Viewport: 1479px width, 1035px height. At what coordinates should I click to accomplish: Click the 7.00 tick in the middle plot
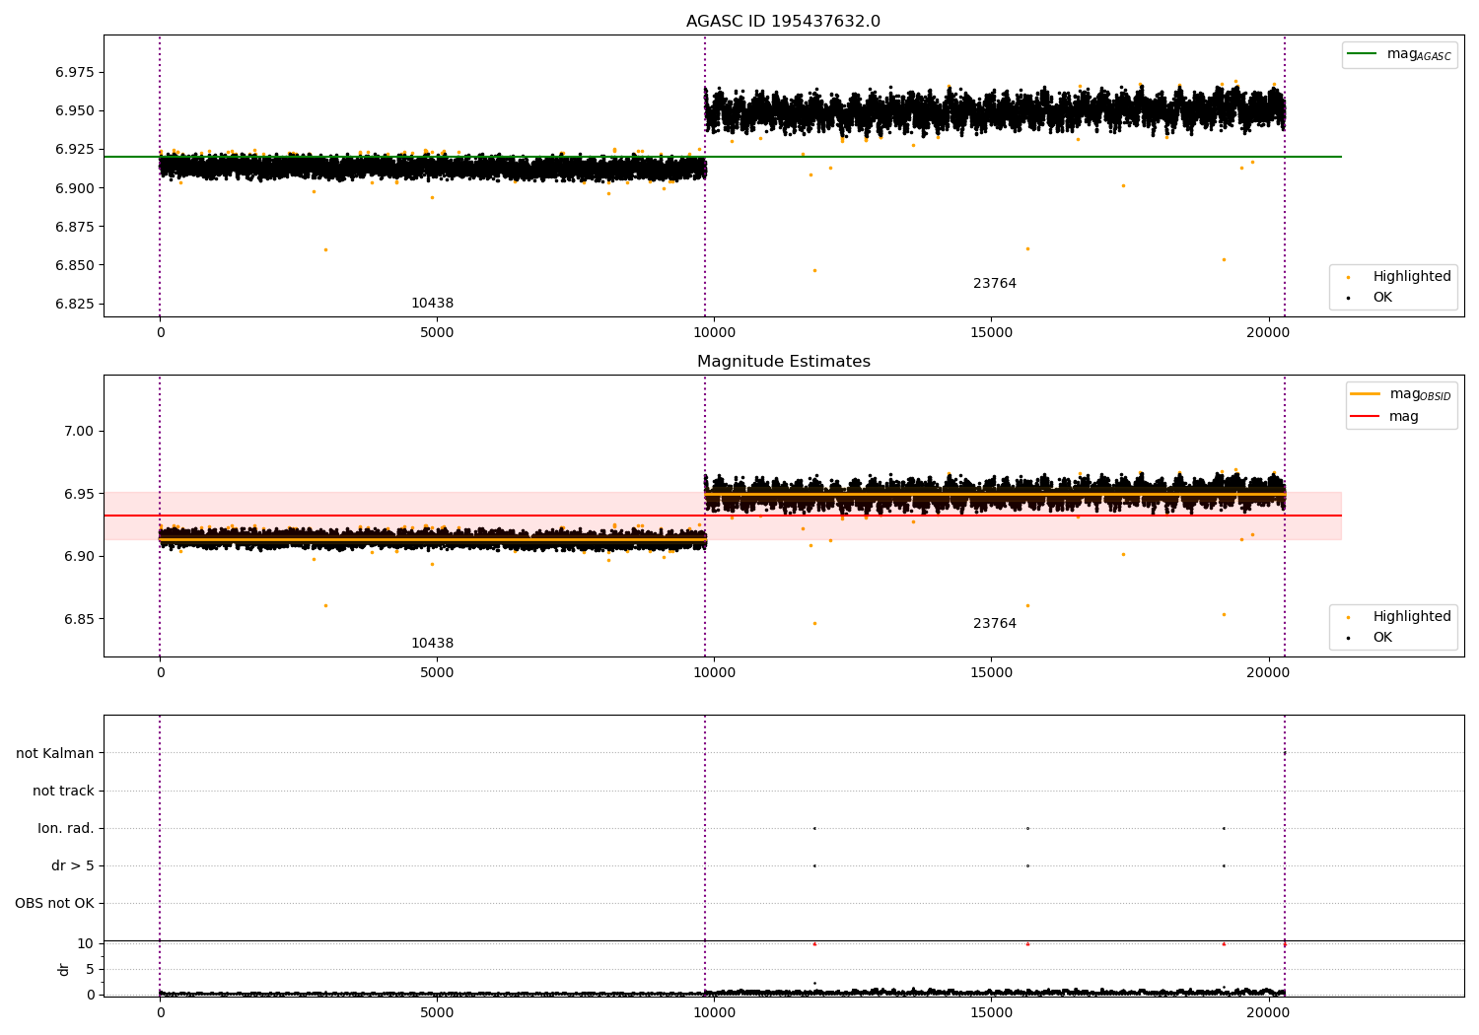click(x=79, y=432)
